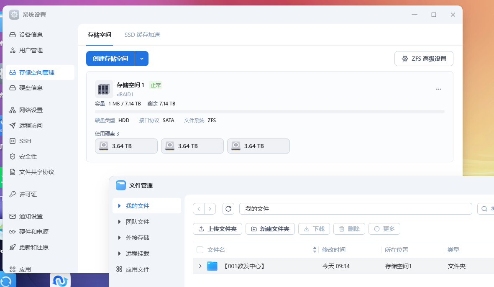Open SSH settings in the sidebar

(x=25, y=141)
